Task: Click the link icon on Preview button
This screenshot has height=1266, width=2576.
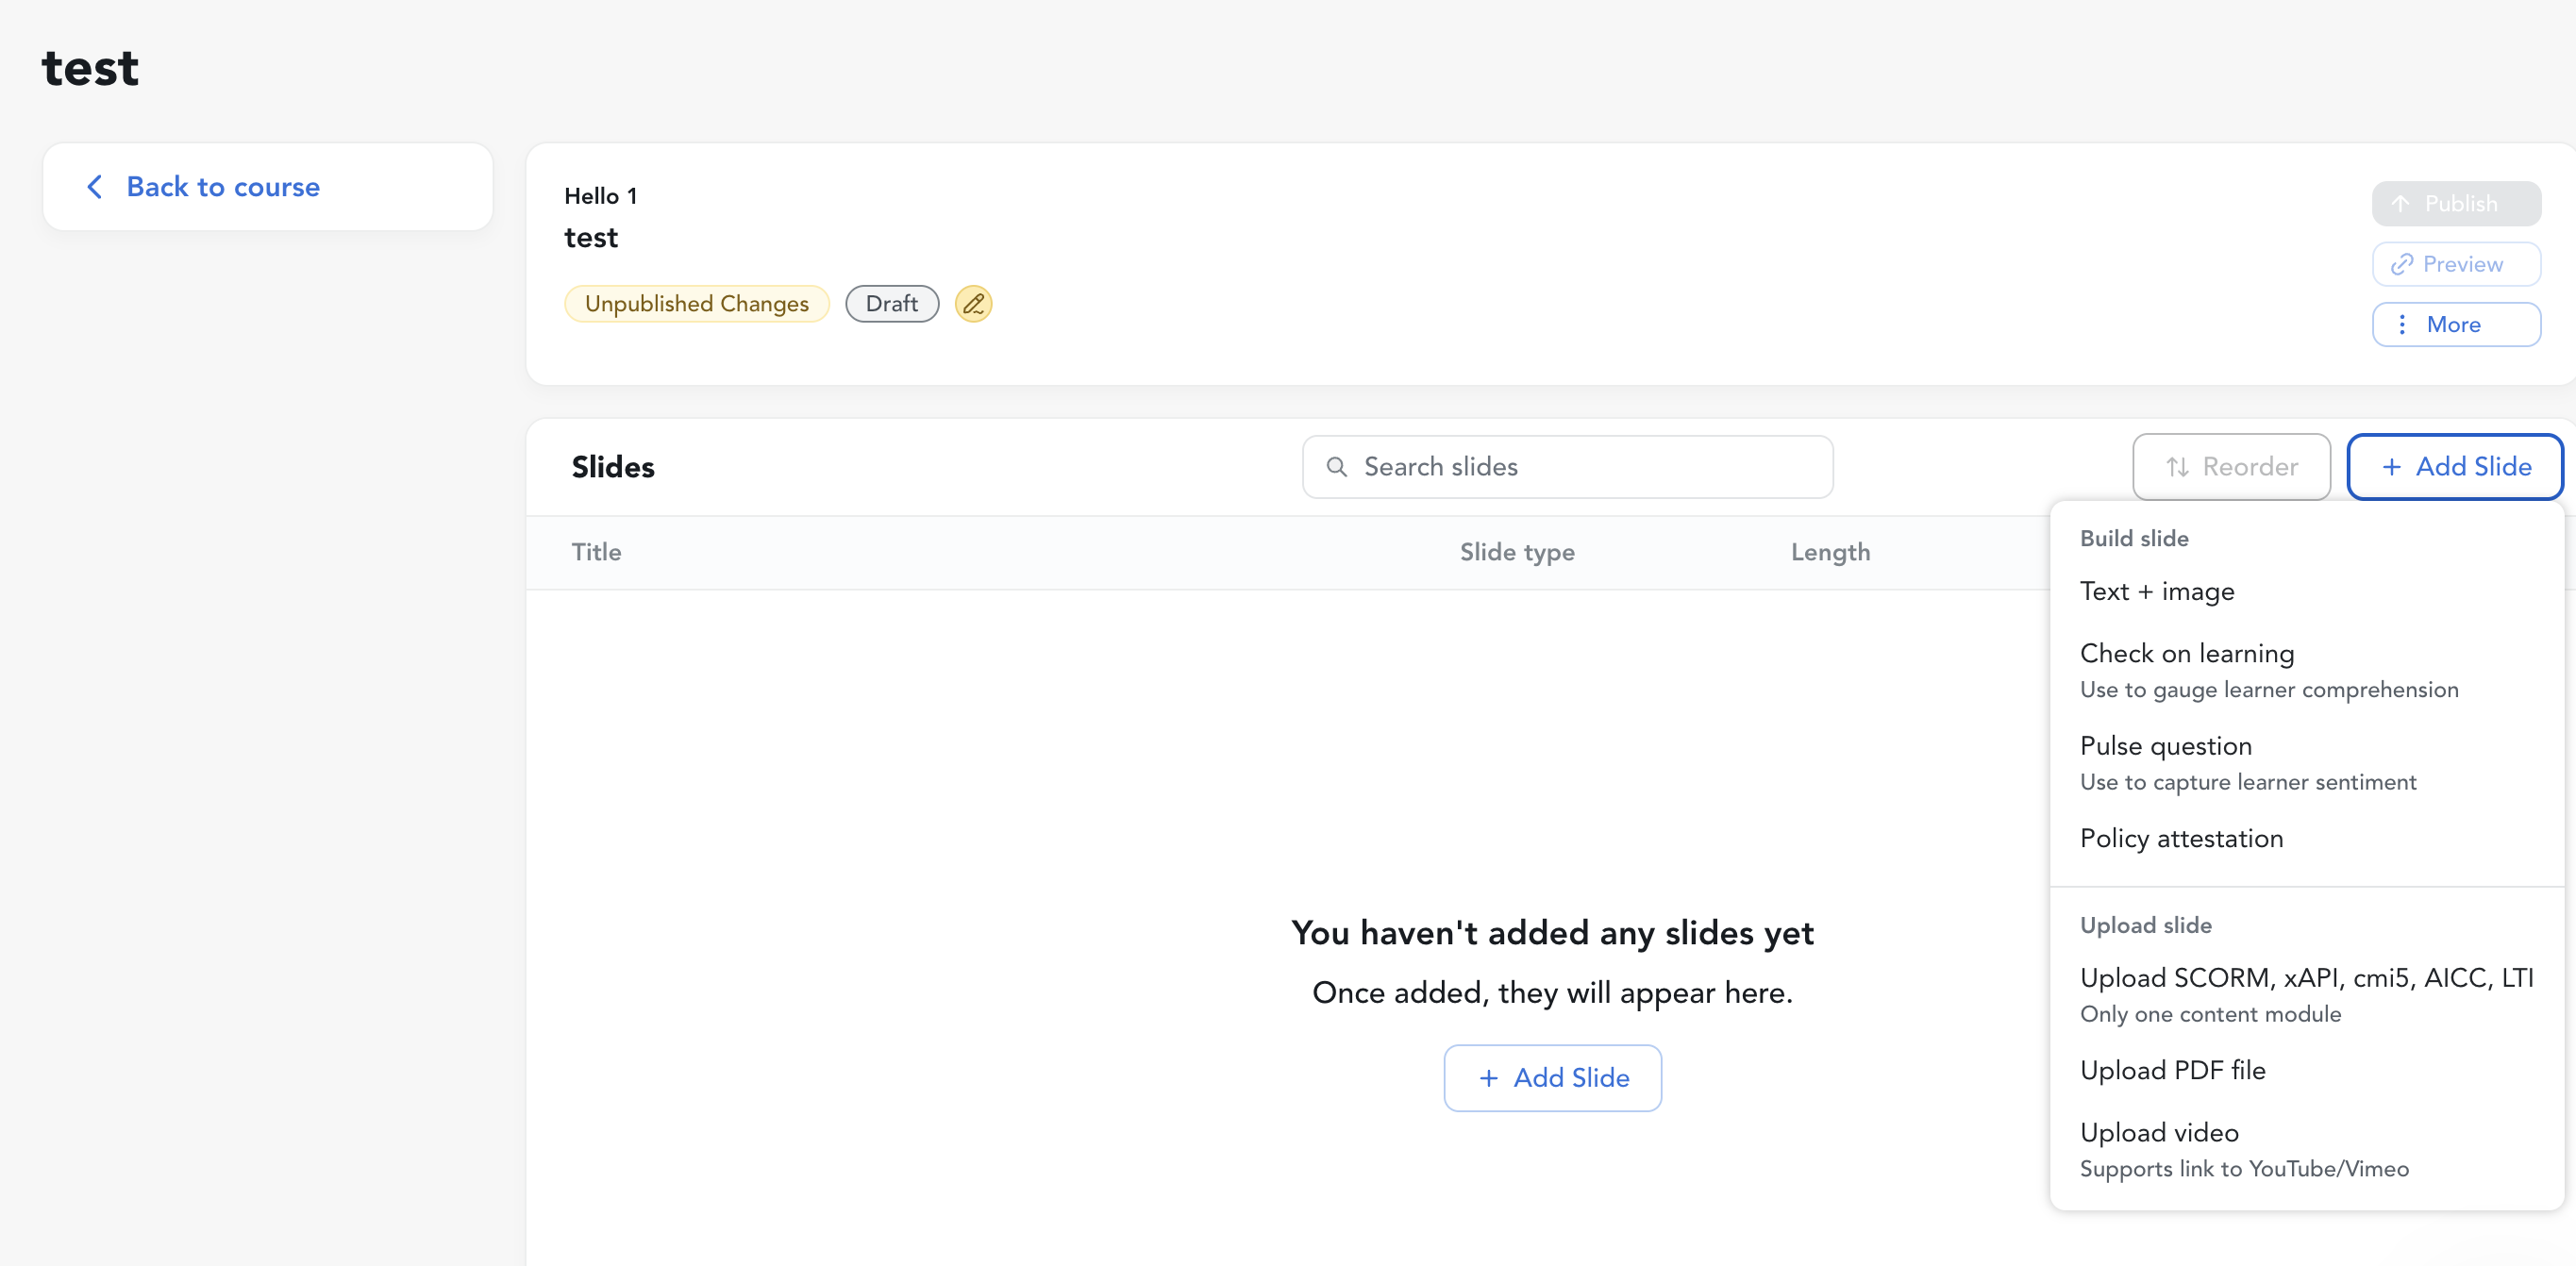Action: (x=2402, y=265)
